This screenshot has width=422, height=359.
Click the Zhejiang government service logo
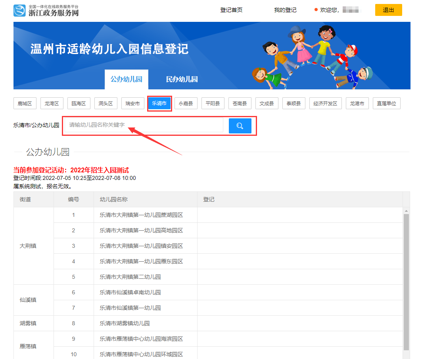pyautogui.click(x=46, y=10)
